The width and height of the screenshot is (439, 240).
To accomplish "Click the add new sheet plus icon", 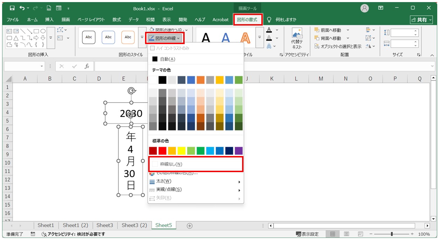I will [190, 226].
